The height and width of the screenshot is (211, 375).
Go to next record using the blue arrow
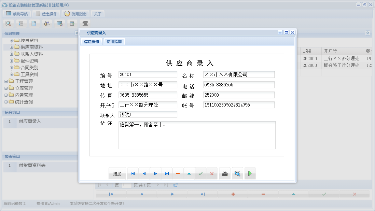click(155, 173)
